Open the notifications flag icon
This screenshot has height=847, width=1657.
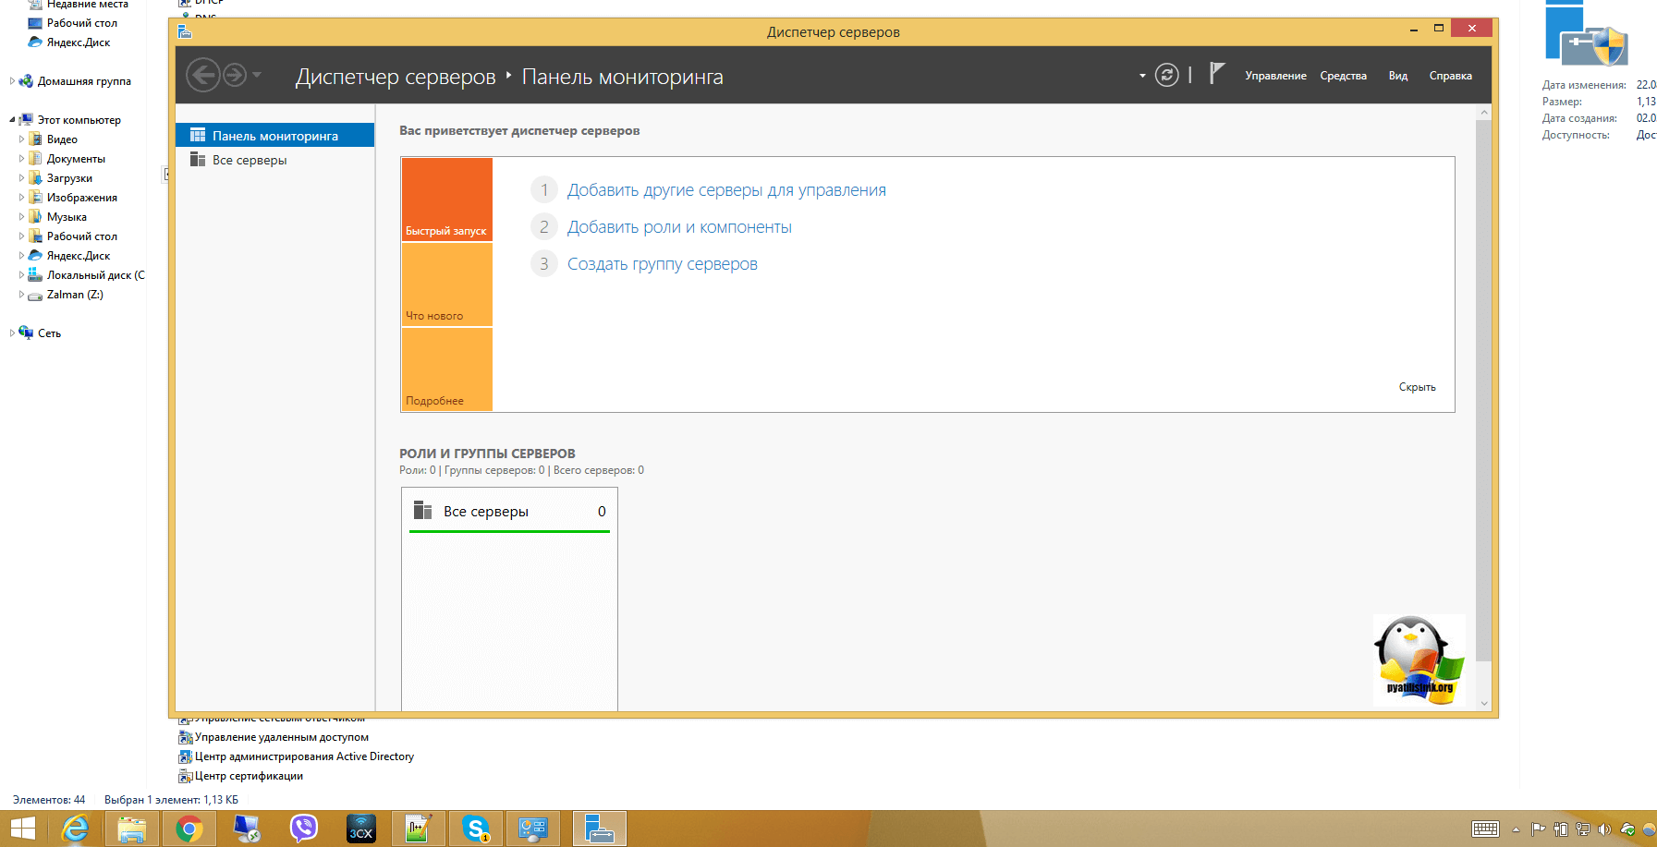(1217, 74)
